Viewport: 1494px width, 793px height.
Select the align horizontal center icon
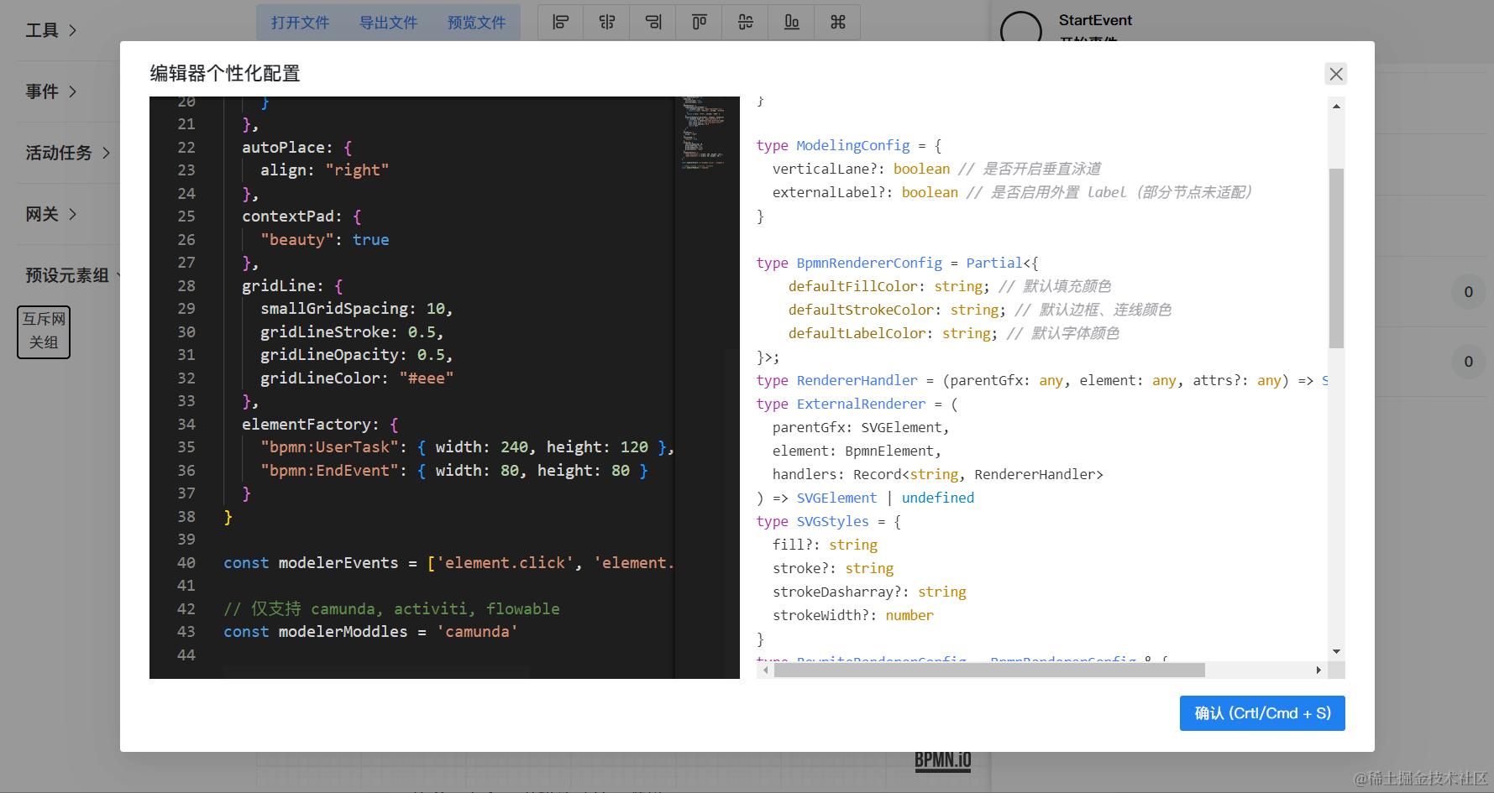point(606,23)
